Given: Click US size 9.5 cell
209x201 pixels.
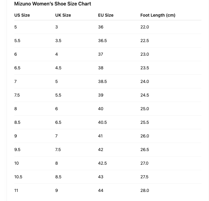Looking at the screenshot, I should tap(17, 150).
